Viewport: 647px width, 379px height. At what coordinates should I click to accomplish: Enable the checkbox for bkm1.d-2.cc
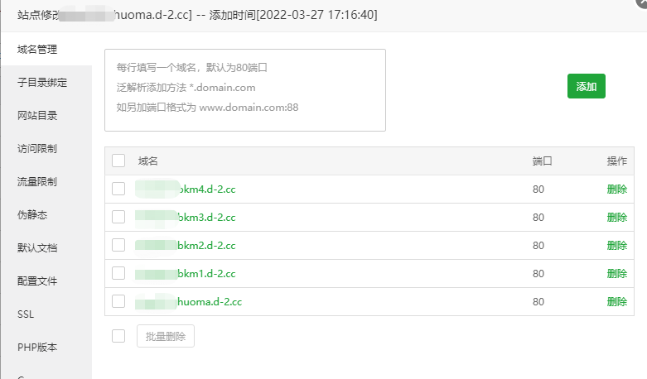point(118,273)
